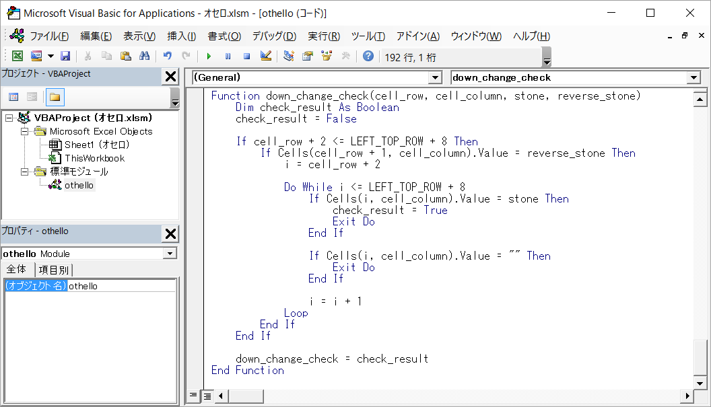The image size is (711, 407).
Task: Run the macro with the green play icon
Action: pyautogui.click(x=209, y=57)
